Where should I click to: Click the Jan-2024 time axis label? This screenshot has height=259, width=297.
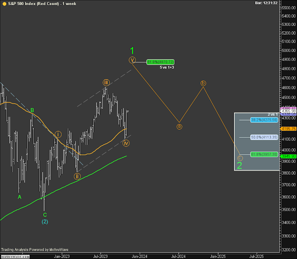coord(140,257)
